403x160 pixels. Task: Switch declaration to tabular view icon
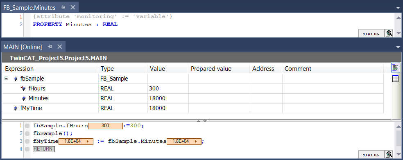pyautogui.click(x=395, y=79)
